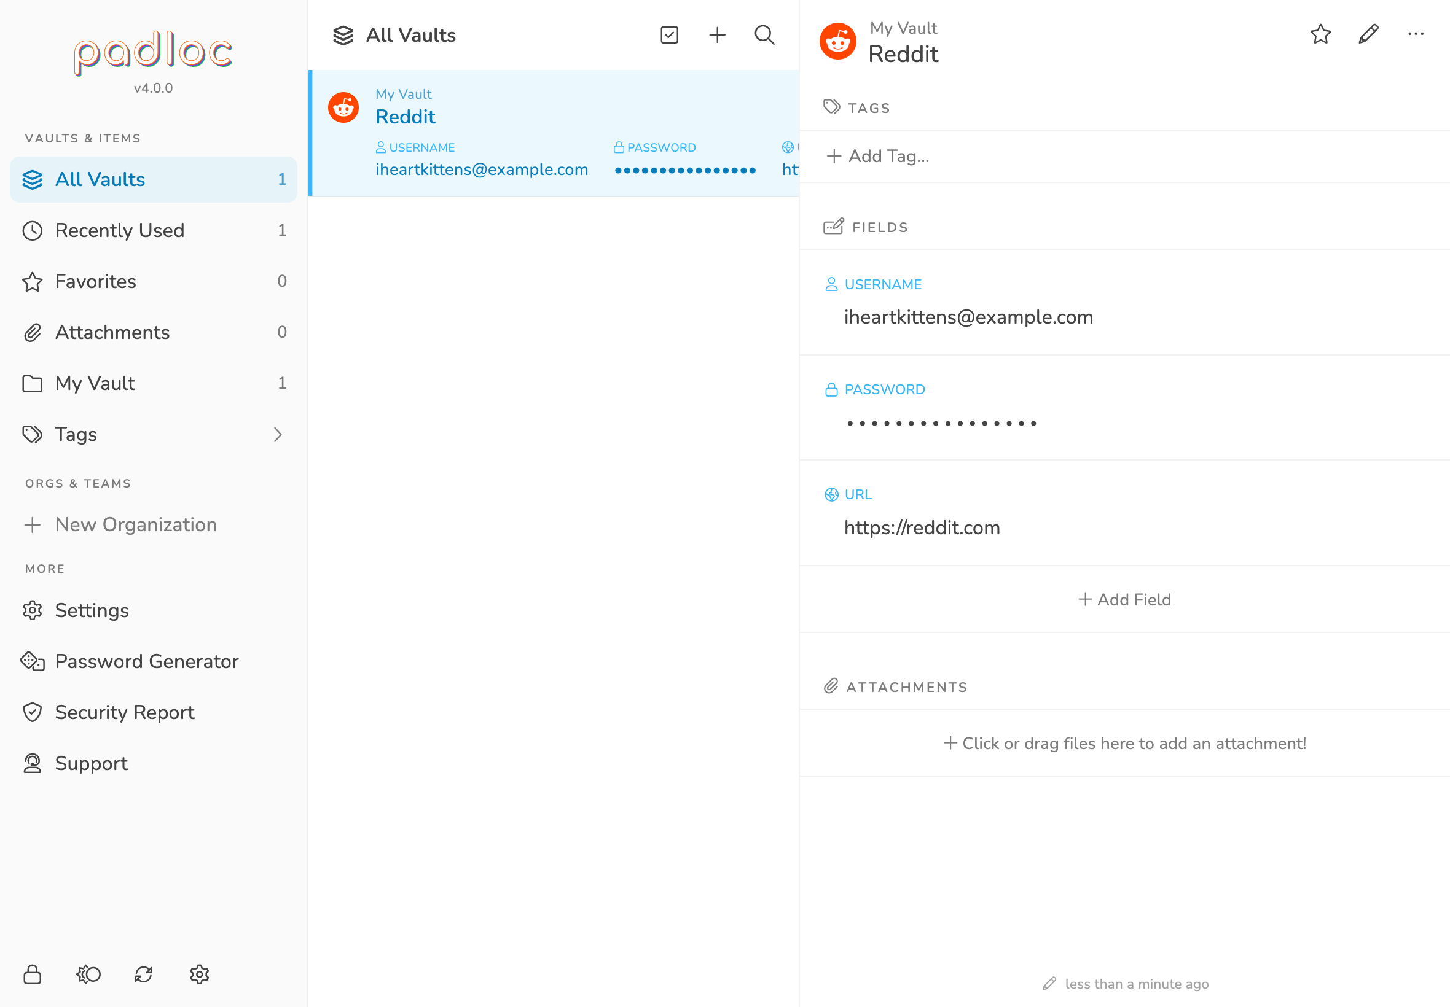1450x1007 pixels.
Task: Click the v4.0.0 version label
Action: (x=154, y=88)
